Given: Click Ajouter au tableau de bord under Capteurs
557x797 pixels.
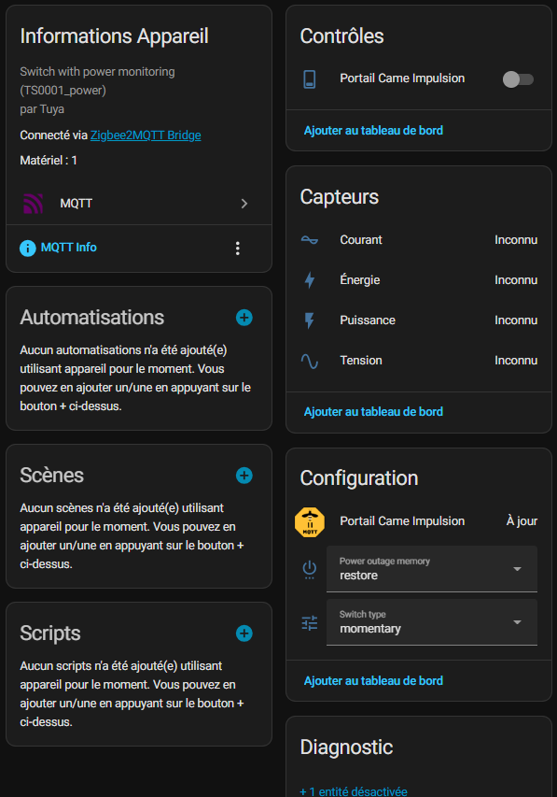Looking at the screenshot, I should coord(373,411).
